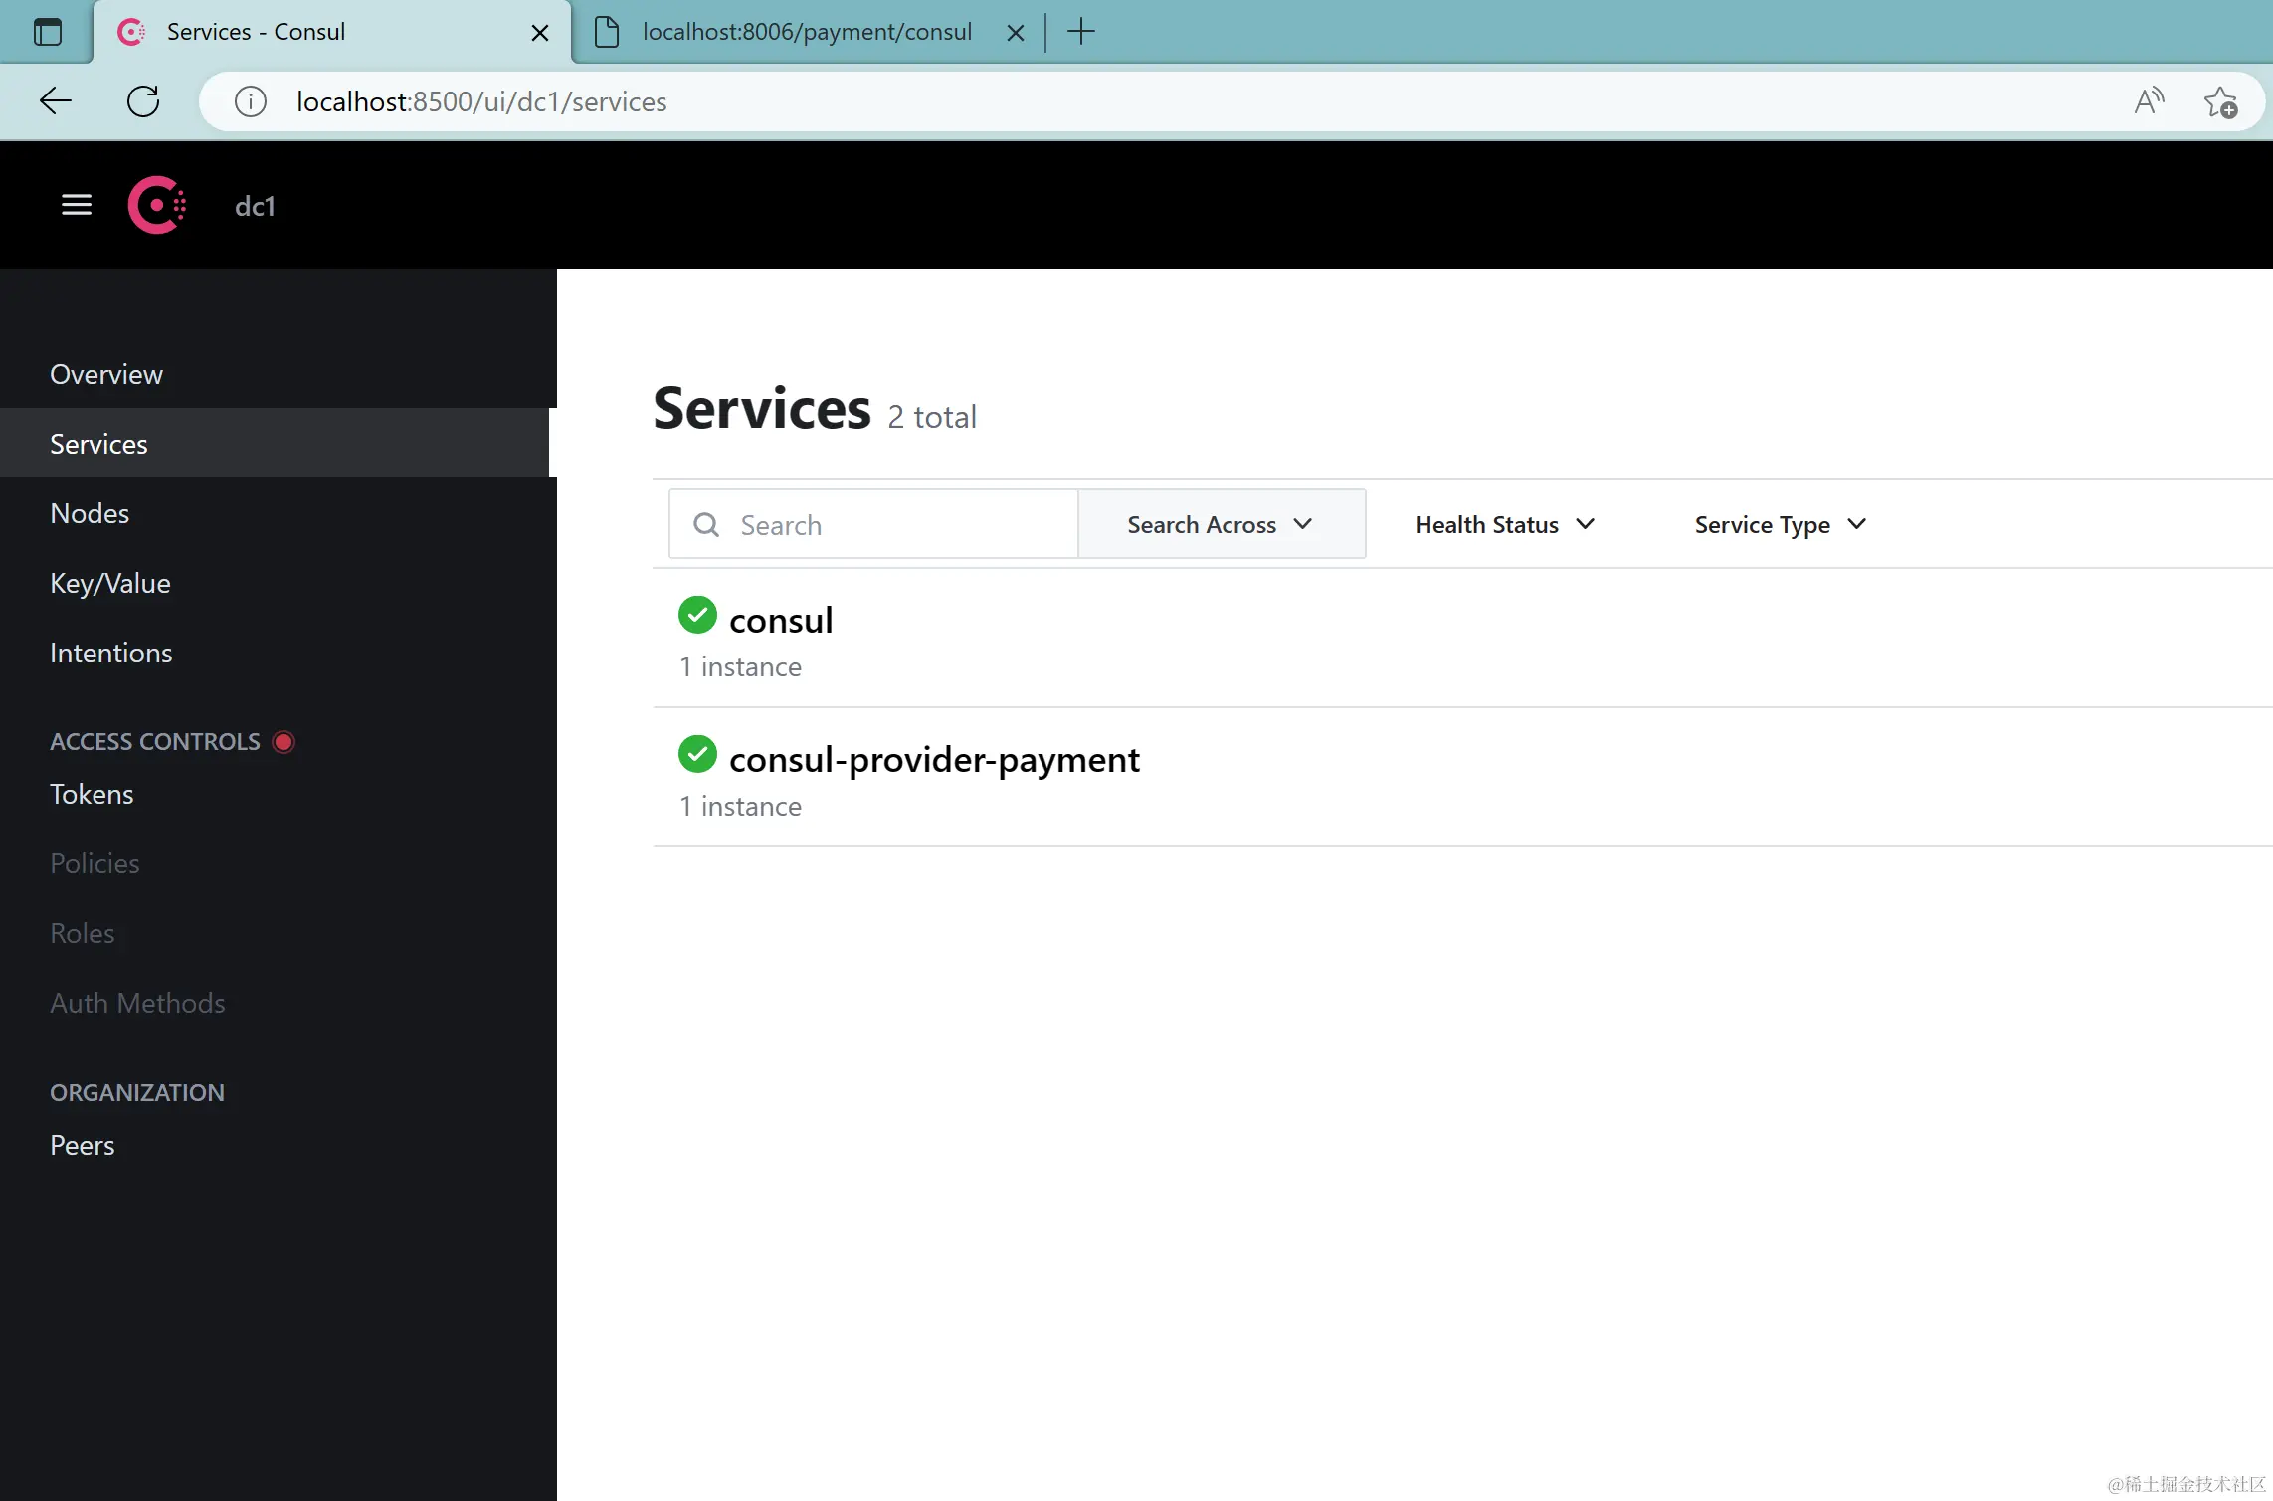Click the browser back arrow

click(x=56, y=101)
